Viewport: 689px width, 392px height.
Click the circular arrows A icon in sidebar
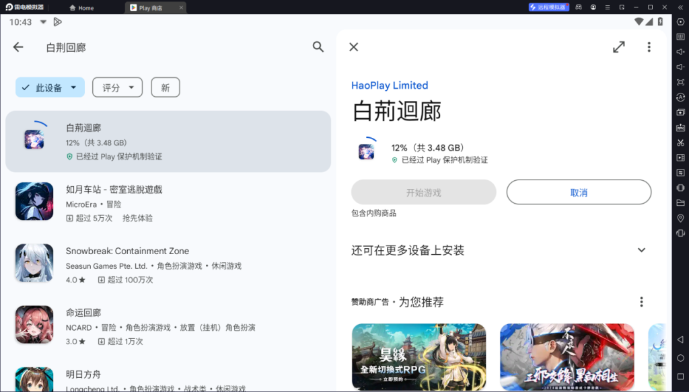(x=680, y=97)
